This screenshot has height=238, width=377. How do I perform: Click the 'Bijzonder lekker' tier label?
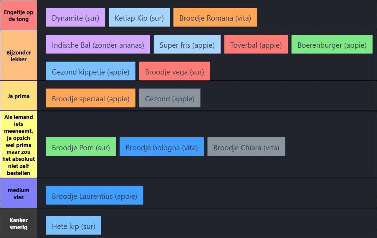[x=18, y=56]
